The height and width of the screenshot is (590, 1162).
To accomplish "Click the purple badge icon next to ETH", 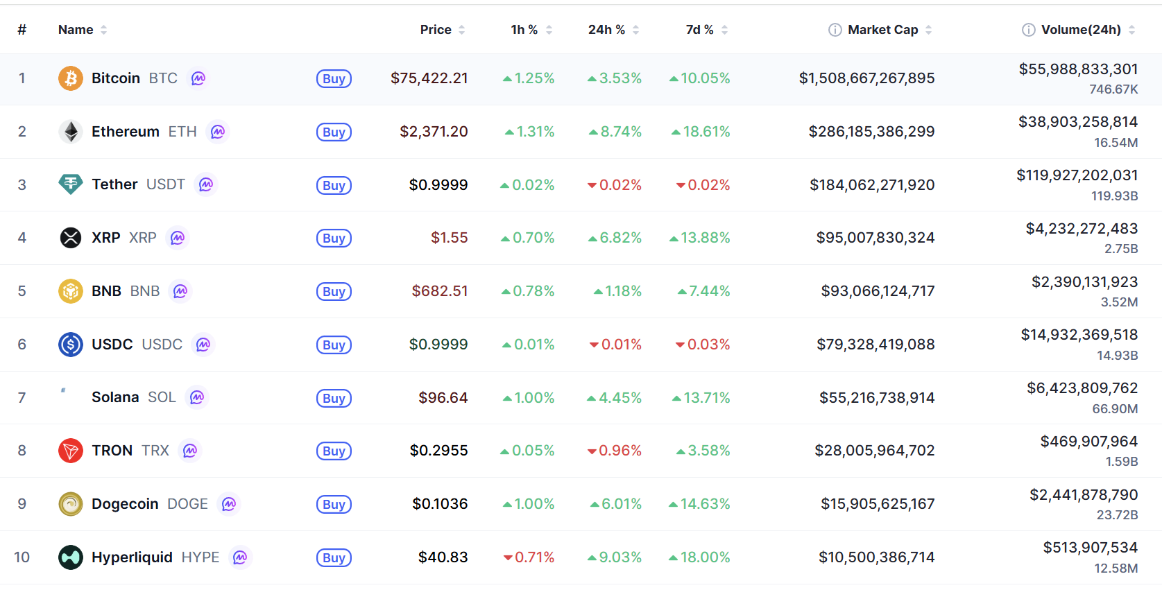I will pyautogui.click(x=218, y=132).
